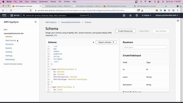Open Brave Shields lion icon
Image resolution: width=183 pixels, height=103 pixels.
pyautogui.click(x=138, y=10)
